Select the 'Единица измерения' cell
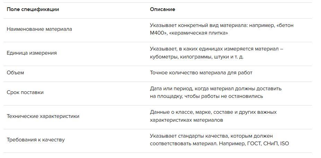Screen dimensions: 321x158 32,53
